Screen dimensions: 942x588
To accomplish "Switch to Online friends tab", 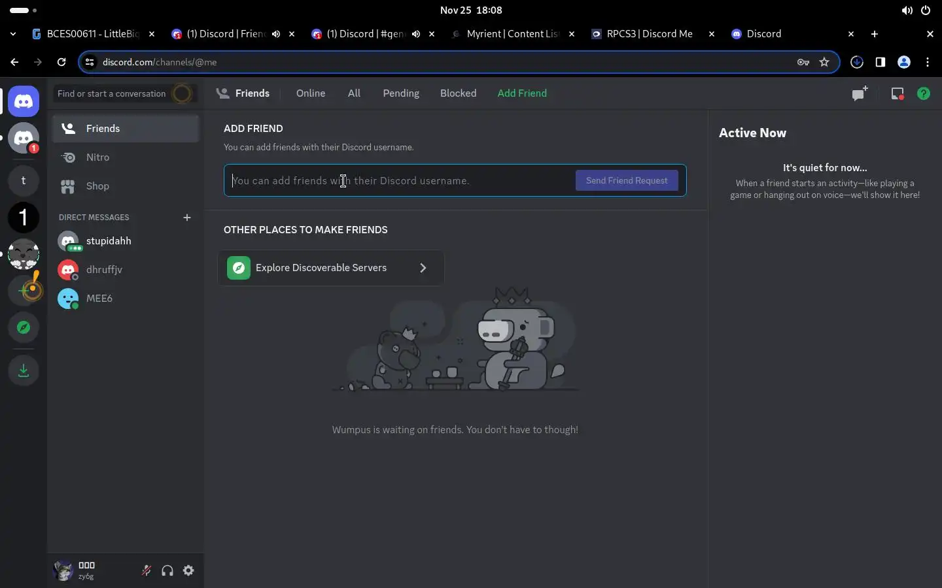I will click(x=311, y=93).
